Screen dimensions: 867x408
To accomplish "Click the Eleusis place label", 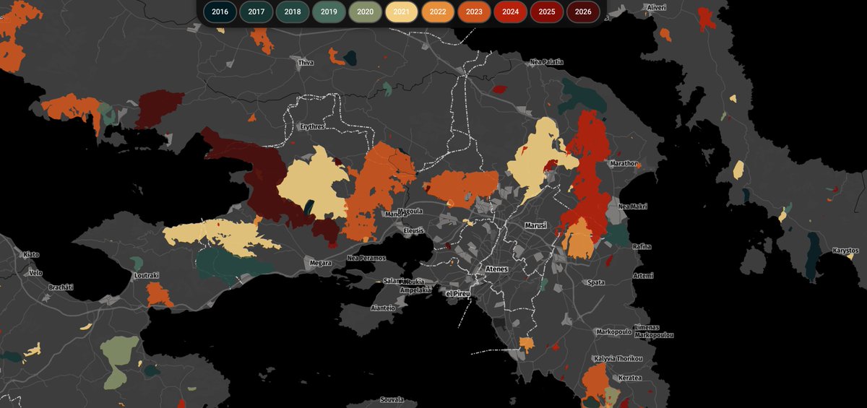I will [x=413, y=230].
